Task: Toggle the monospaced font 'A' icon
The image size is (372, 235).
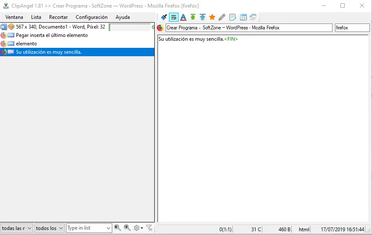Action: pos(183,17)
